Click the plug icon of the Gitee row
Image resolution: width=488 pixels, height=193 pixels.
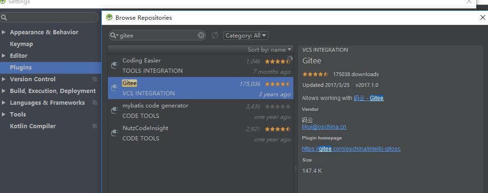[114, 88]
